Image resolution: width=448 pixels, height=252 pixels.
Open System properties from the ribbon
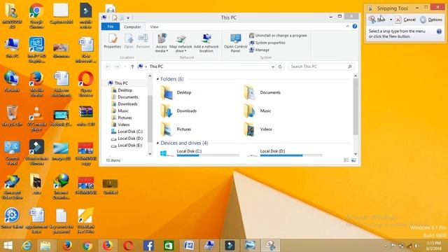[267, 43]
